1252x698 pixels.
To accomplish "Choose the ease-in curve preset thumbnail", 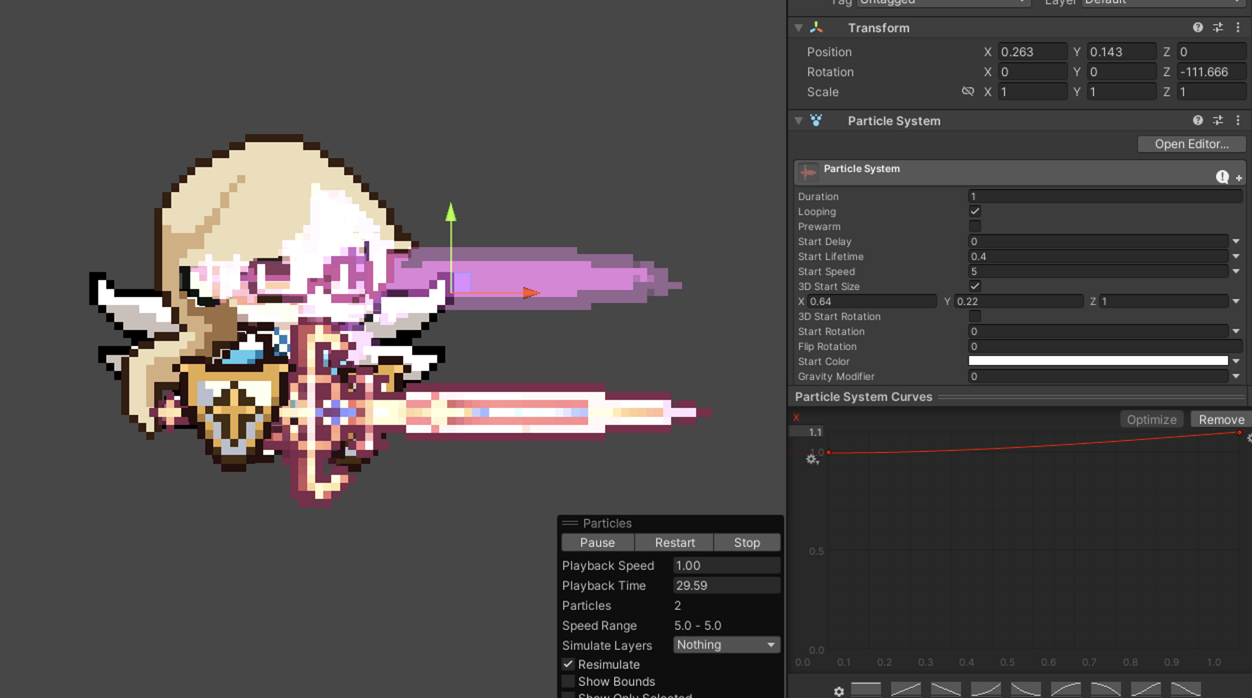I will (x=986, y=689).
